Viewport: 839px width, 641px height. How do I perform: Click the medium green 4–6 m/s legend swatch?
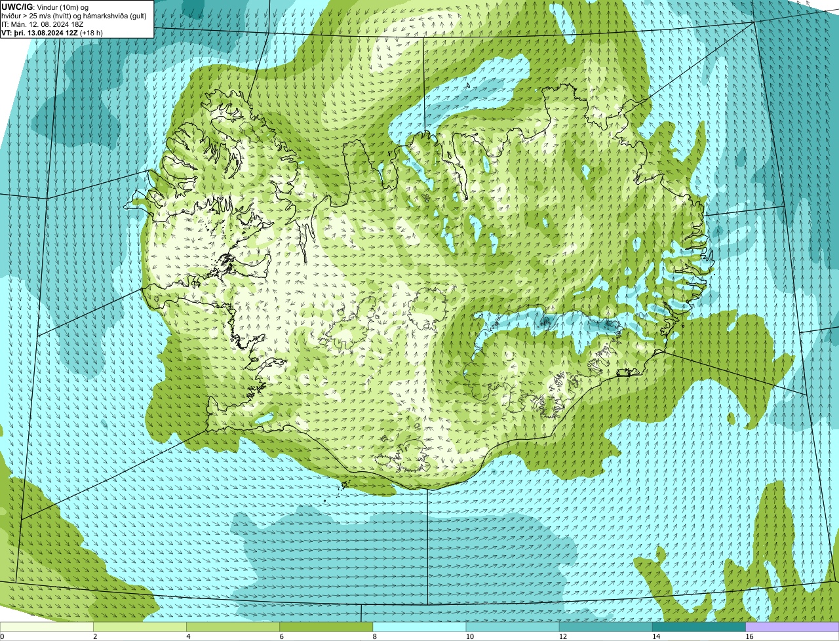(x=233, y=627)
